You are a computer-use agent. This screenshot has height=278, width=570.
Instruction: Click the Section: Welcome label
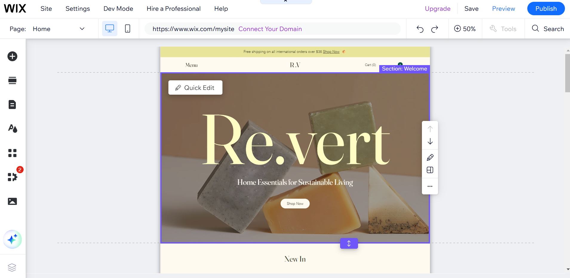point(404,69)
